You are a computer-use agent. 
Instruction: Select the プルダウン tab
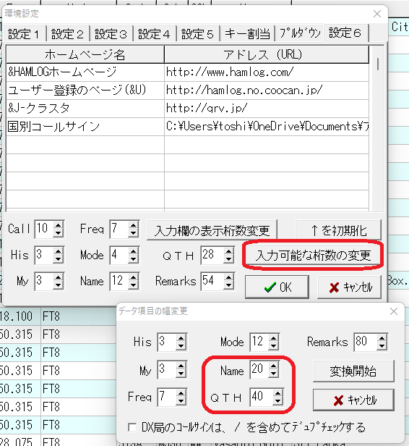(300, 33)
